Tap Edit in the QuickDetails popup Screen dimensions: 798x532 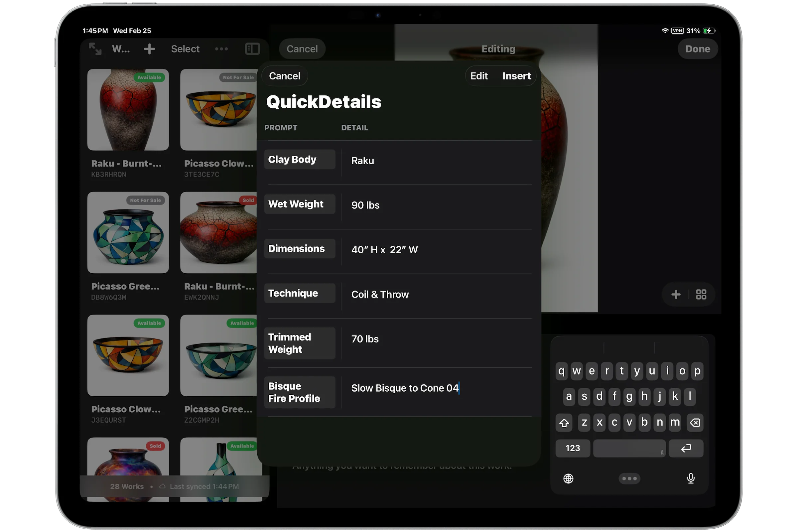479,76
